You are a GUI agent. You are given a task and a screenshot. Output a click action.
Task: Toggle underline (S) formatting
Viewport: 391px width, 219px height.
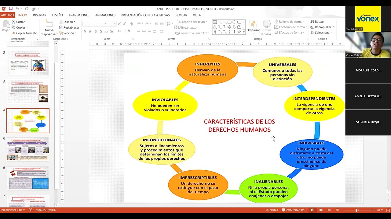96,31
